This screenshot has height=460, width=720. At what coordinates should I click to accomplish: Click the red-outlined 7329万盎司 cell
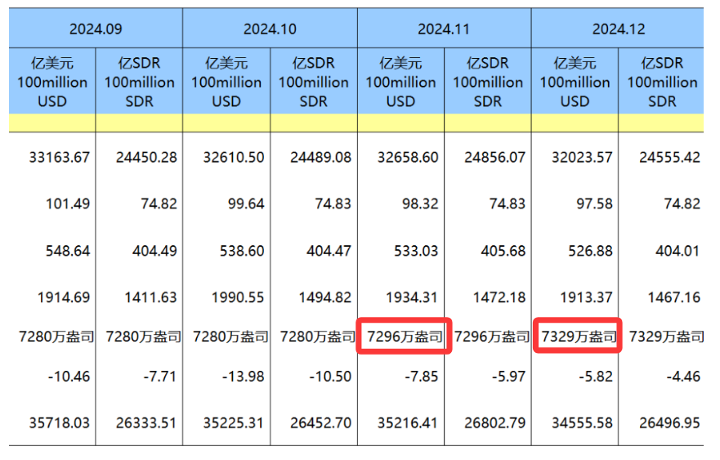point(579,336)
